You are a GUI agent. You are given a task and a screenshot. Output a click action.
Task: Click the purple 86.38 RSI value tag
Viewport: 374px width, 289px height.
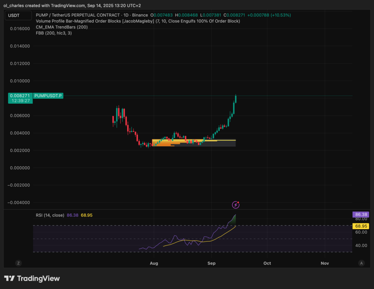point(360,214)
